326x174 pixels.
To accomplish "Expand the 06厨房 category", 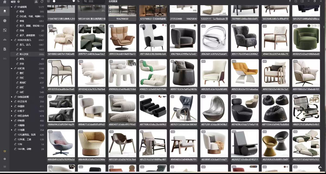I will click(12, 106).
